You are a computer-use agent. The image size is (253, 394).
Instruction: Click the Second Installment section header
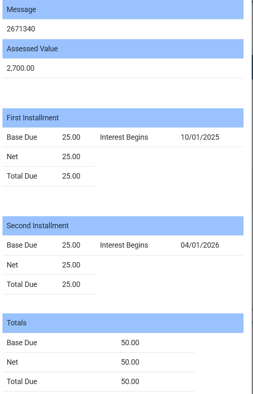coord(38,226)
